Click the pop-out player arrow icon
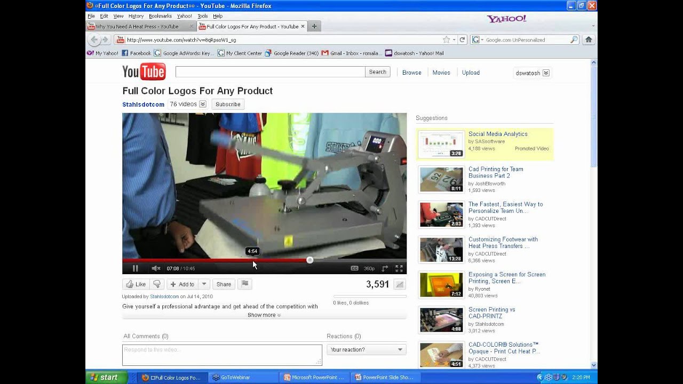Viewport: 683px width, 384px height. [384, 268]
